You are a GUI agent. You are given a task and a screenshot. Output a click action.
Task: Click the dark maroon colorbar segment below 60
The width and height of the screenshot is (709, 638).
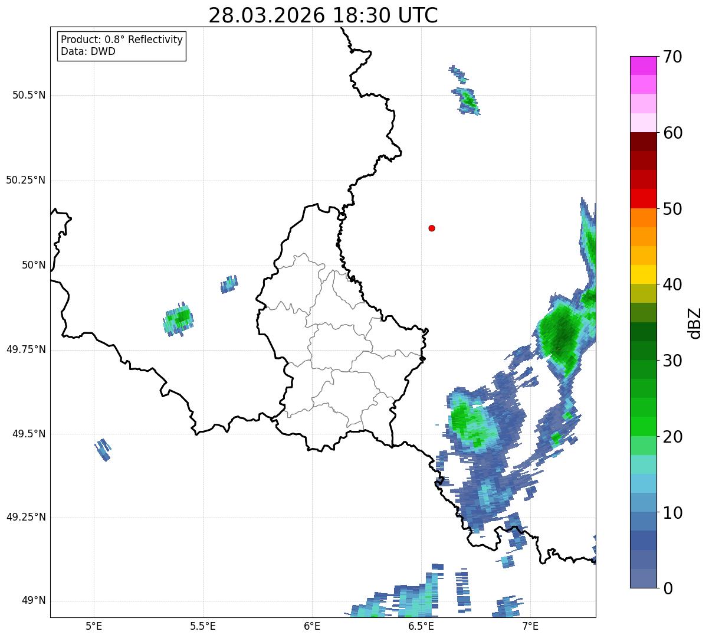tap(643, 142)
